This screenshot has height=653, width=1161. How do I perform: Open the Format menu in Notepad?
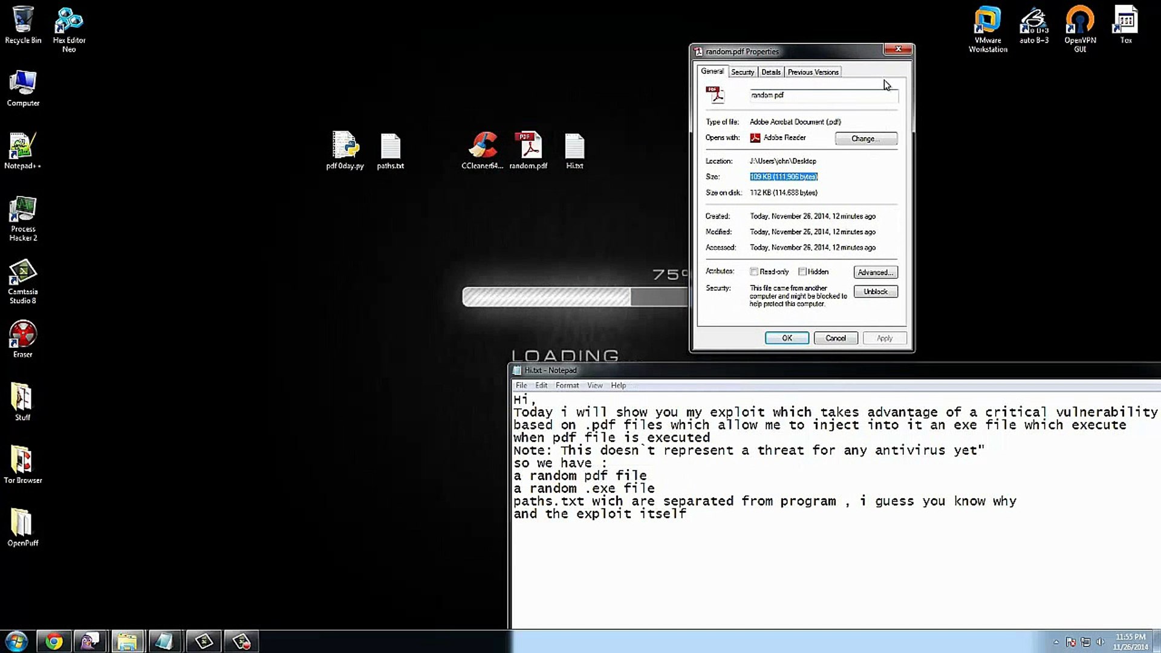[x=567, y=385]
